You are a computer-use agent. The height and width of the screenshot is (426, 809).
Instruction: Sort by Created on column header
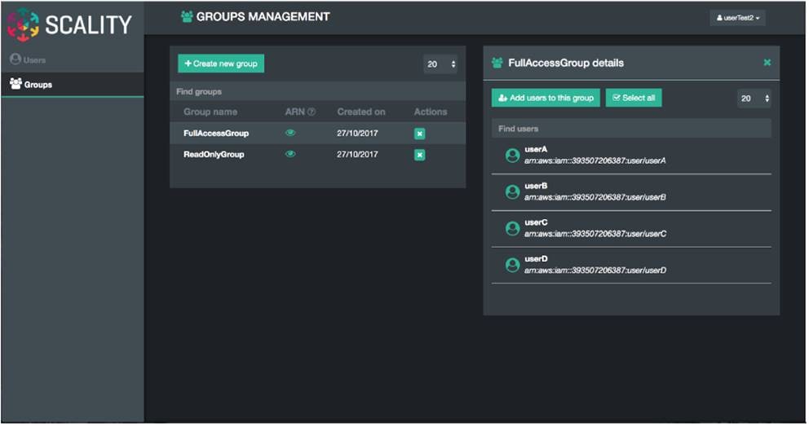click(361, 112)
